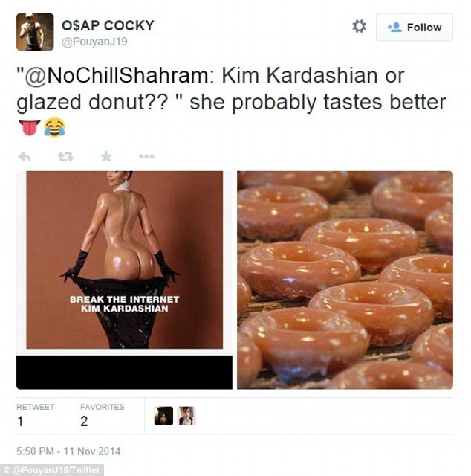The height and width of the screenshot is (476, 471).
Task: Open the three-dots more options menu
Action: tap(146, 156)
